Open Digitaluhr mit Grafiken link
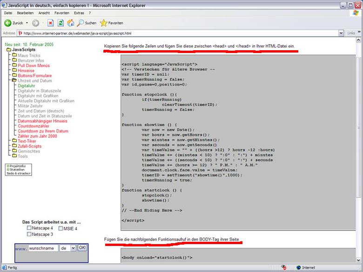363x272 pixels. (38, 96)
